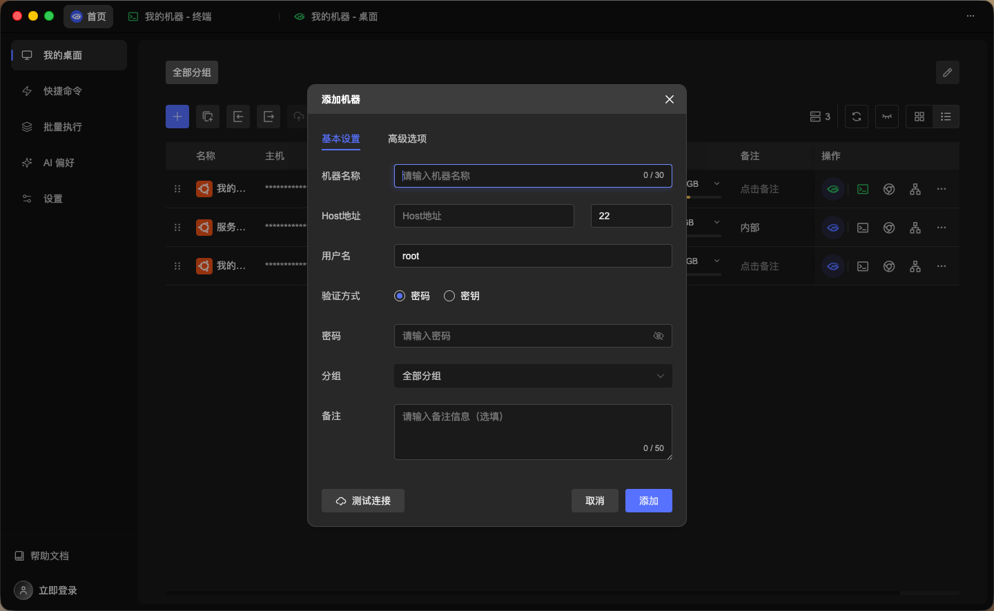Click the port field showing 22
The height and width of the screenshot is (611, 994).
pyautogui.click(x=632, y=216)
